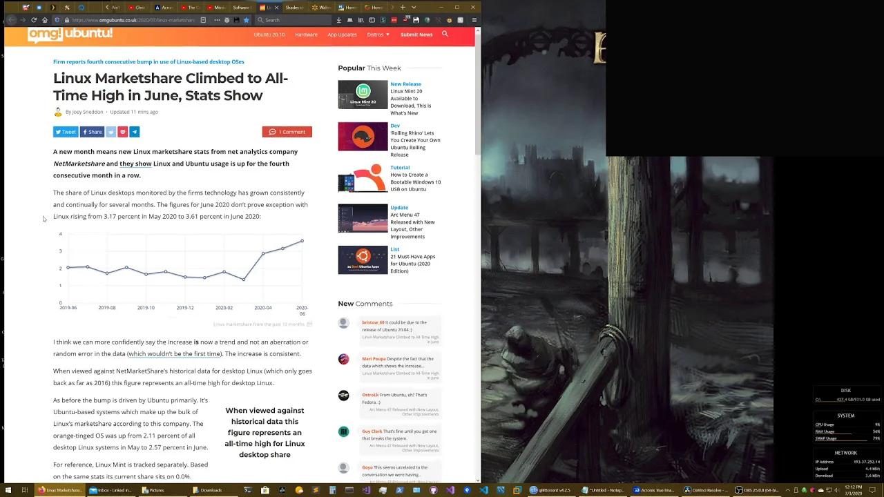The width and height of the screenshot is (884, 497).
Task: Reload the page in Firefox
Action: click(33, 20)
